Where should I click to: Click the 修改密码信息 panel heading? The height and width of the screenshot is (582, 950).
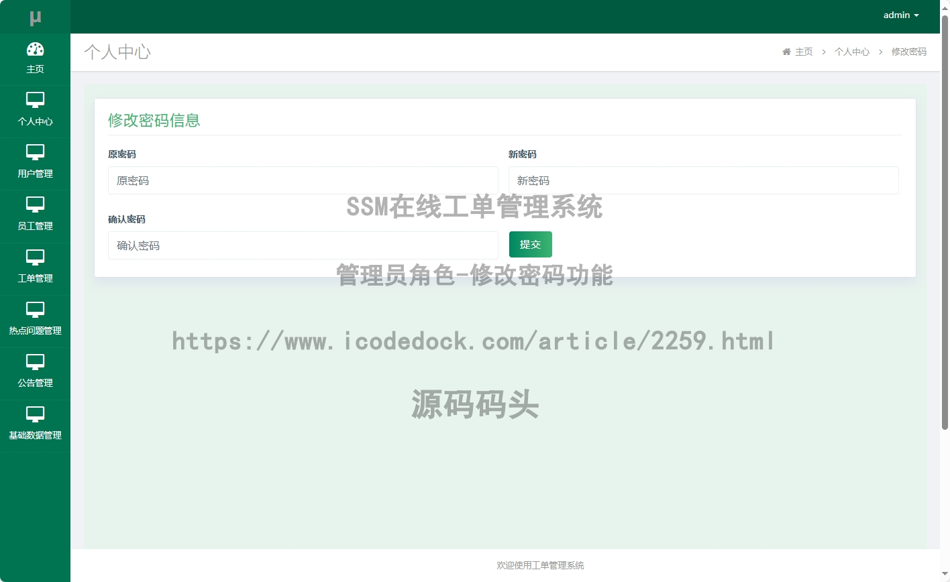[154, 120]
